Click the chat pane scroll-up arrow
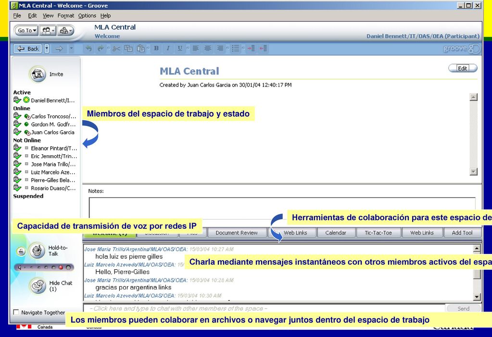Viewport: 492px width, 337px height. [477, 249]
